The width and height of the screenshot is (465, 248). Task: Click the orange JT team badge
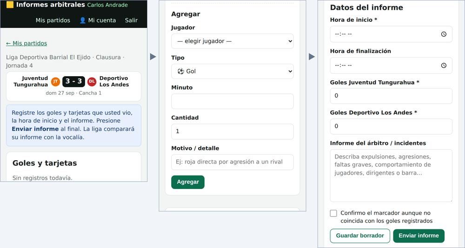pos(55,82)
